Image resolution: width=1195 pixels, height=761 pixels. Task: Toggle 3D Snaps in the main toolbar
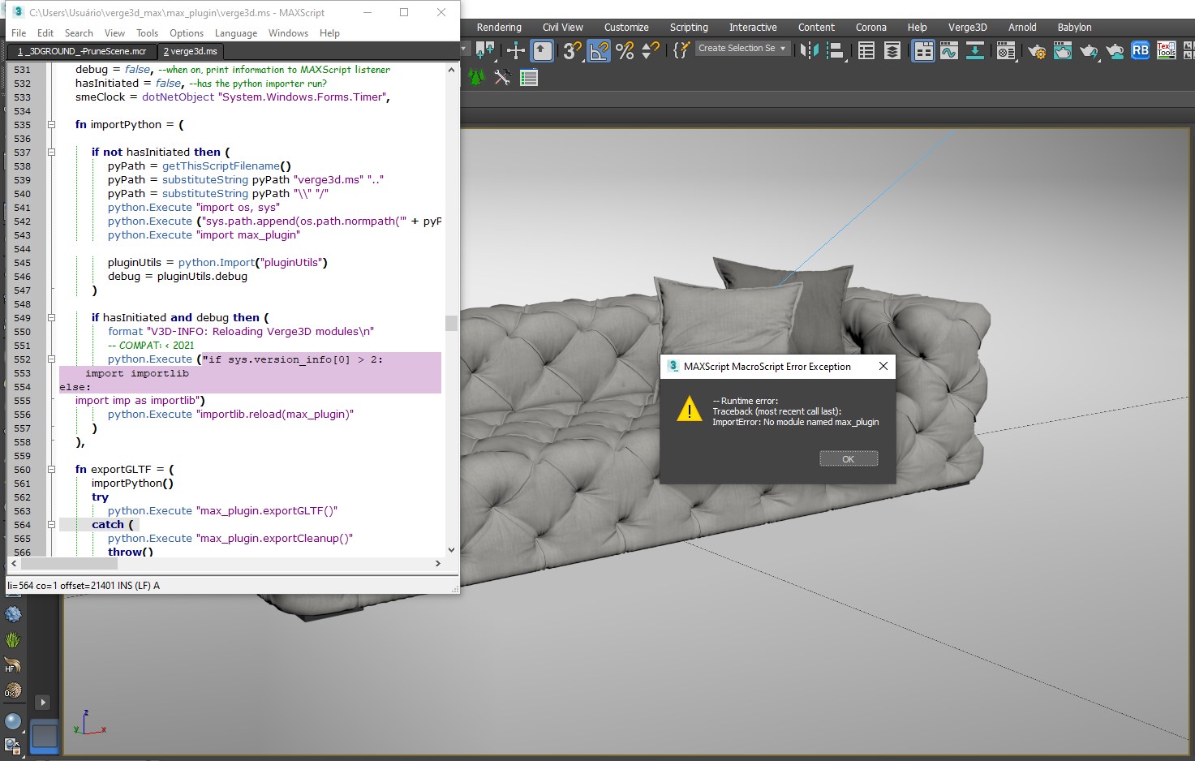(x=572, y=50)
